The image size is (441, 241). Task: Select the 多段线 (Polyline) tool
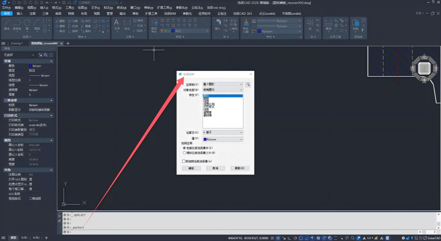[x=17, y=24]
